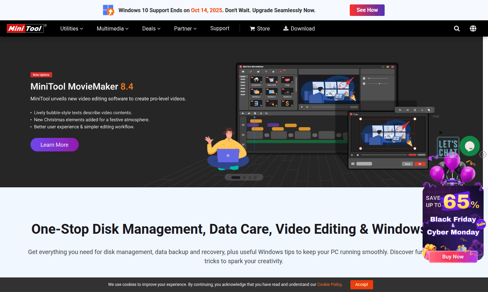Viewport: 488px width, 292px height.
Task: Click Buy Now on the Black Friday offer
Action: (453, 256)
